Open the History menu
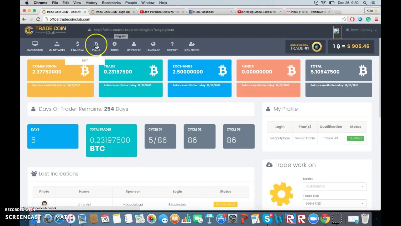Screen dimensions: 401x226 (x=91, y=3)
